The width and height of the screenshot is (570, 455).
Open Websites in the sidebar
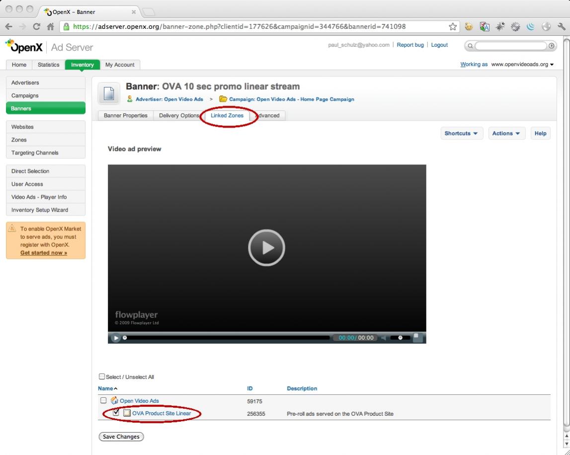(46, 127)
